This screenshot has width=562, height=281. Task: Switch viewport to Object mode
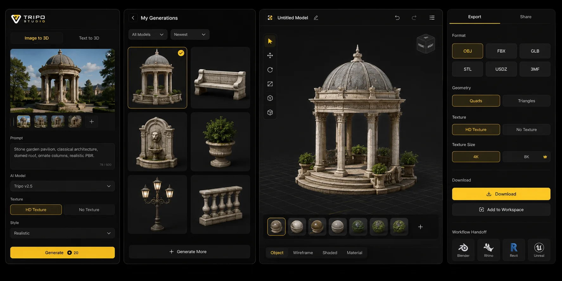point(277,253)
